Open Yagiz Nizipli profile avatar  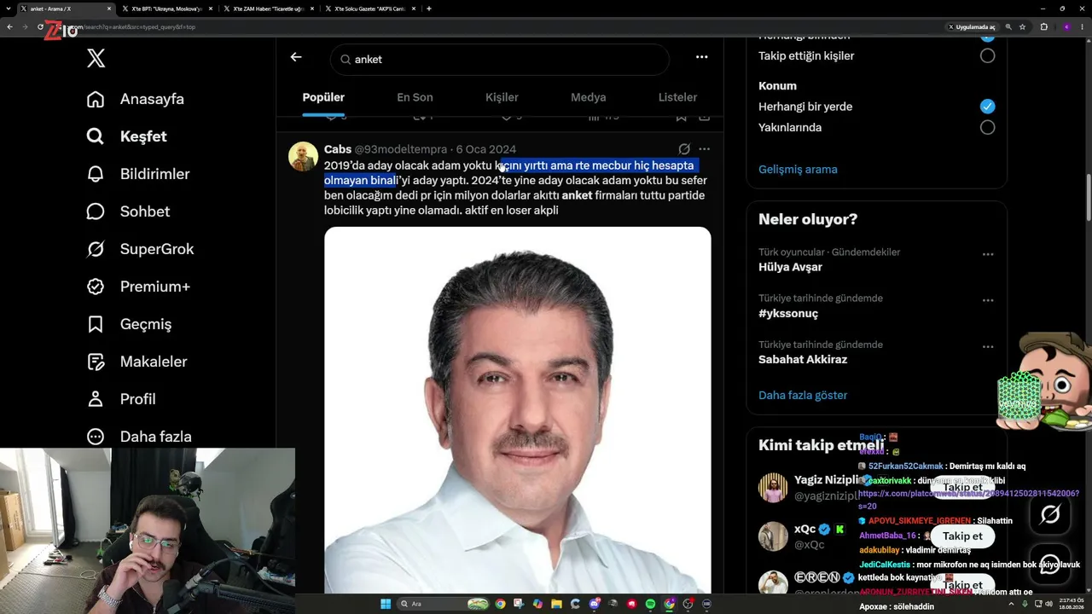773,488
